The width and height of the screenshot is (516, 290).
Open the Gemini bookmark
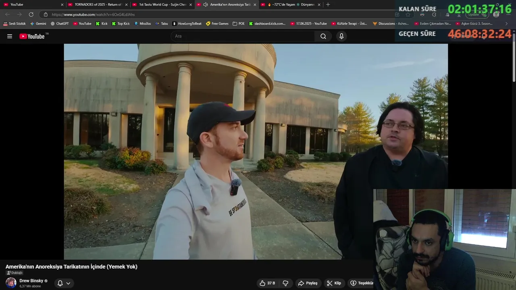pyautogui.click(x=38, y=23)
